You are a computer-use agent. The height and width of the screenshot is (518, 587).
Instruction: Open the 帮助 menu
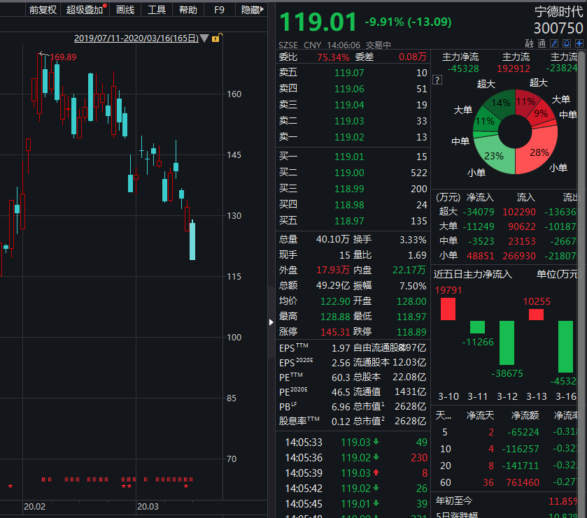(x=188, y=10)
